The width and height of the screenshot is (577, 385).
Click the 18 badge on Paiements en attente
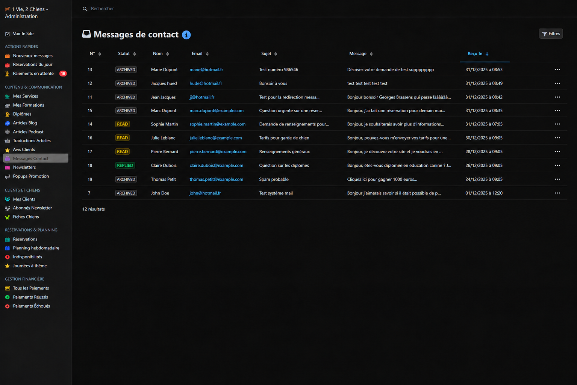(x=63, y=74)
